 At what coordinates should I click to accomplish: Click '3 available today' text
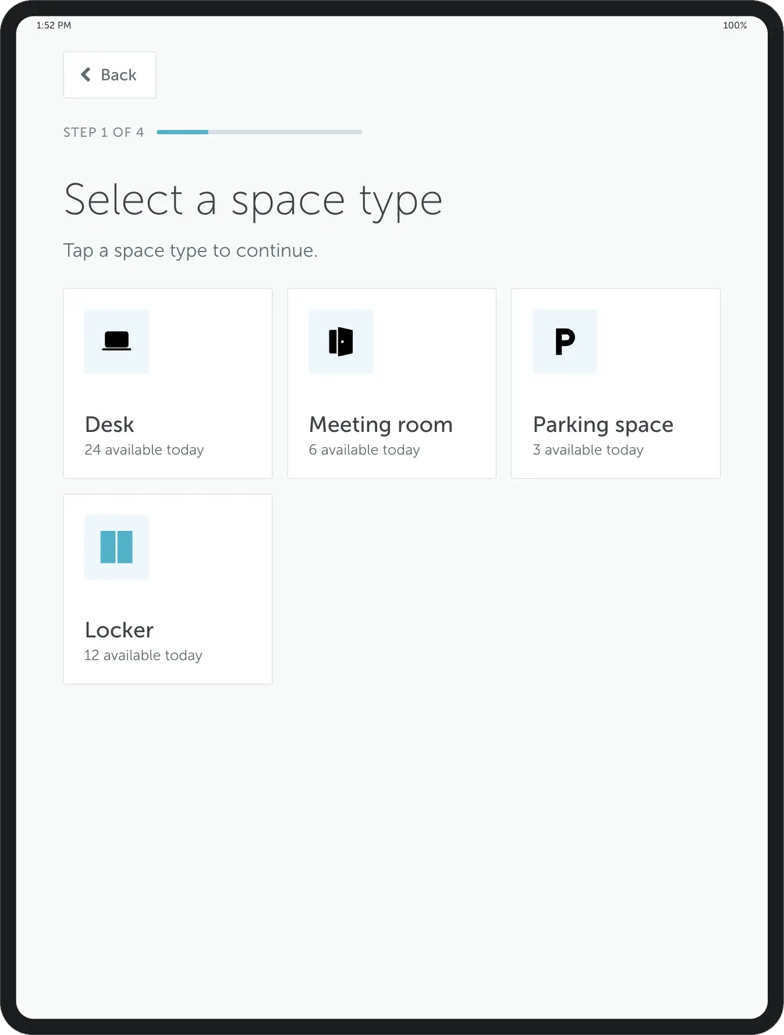click(588, 450)
